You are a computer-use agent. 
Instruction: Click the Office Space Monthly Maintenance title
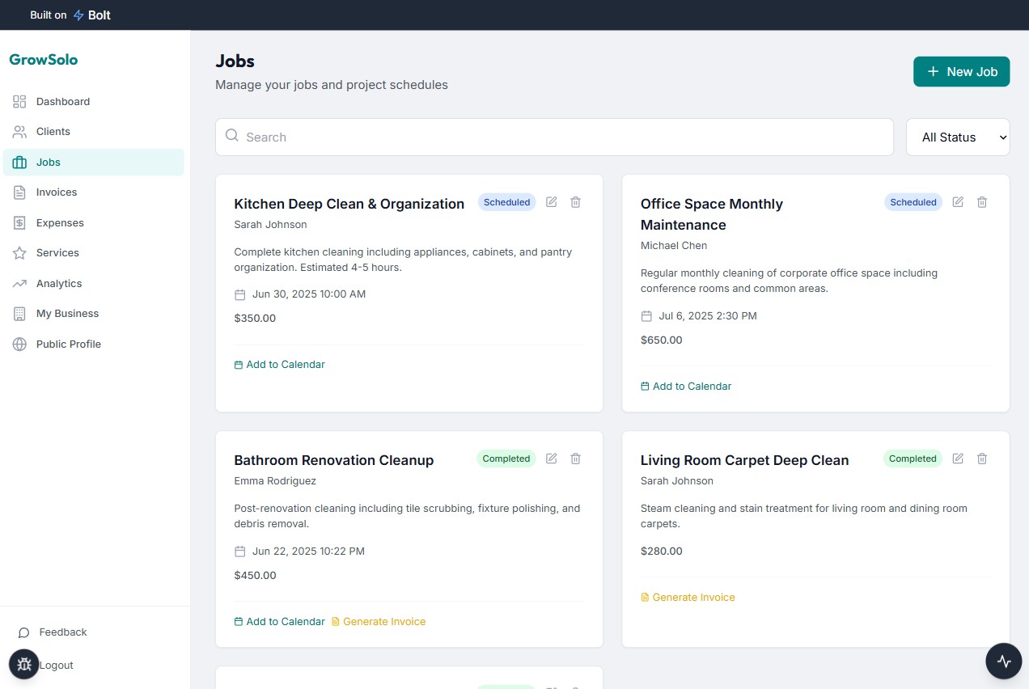pyautogui.click(x=712, y=214)
